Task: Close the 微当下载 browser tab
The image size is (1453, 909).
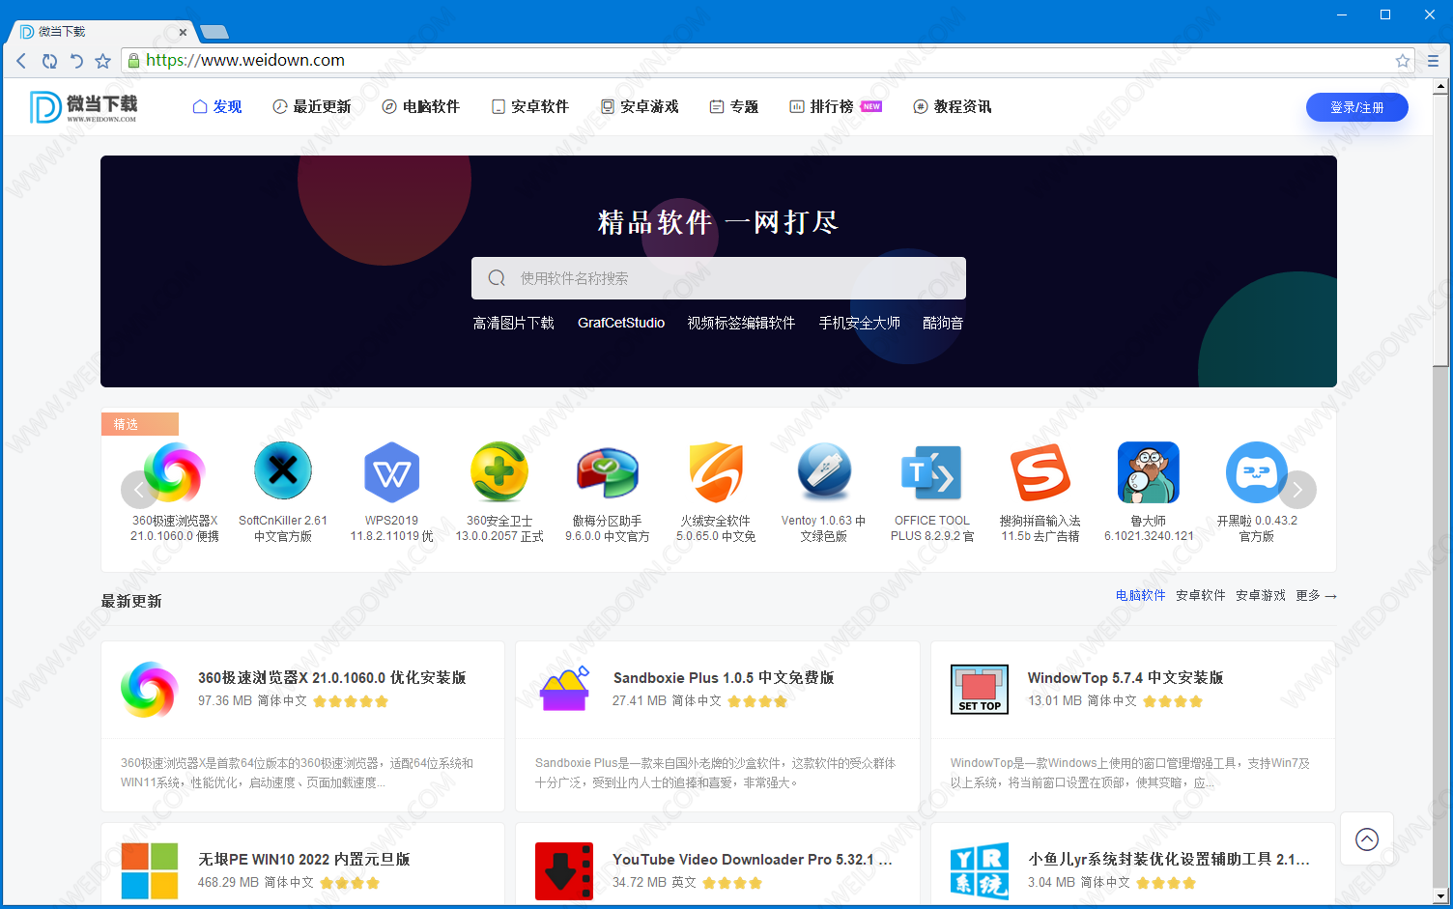Action: tap(183, 32)
